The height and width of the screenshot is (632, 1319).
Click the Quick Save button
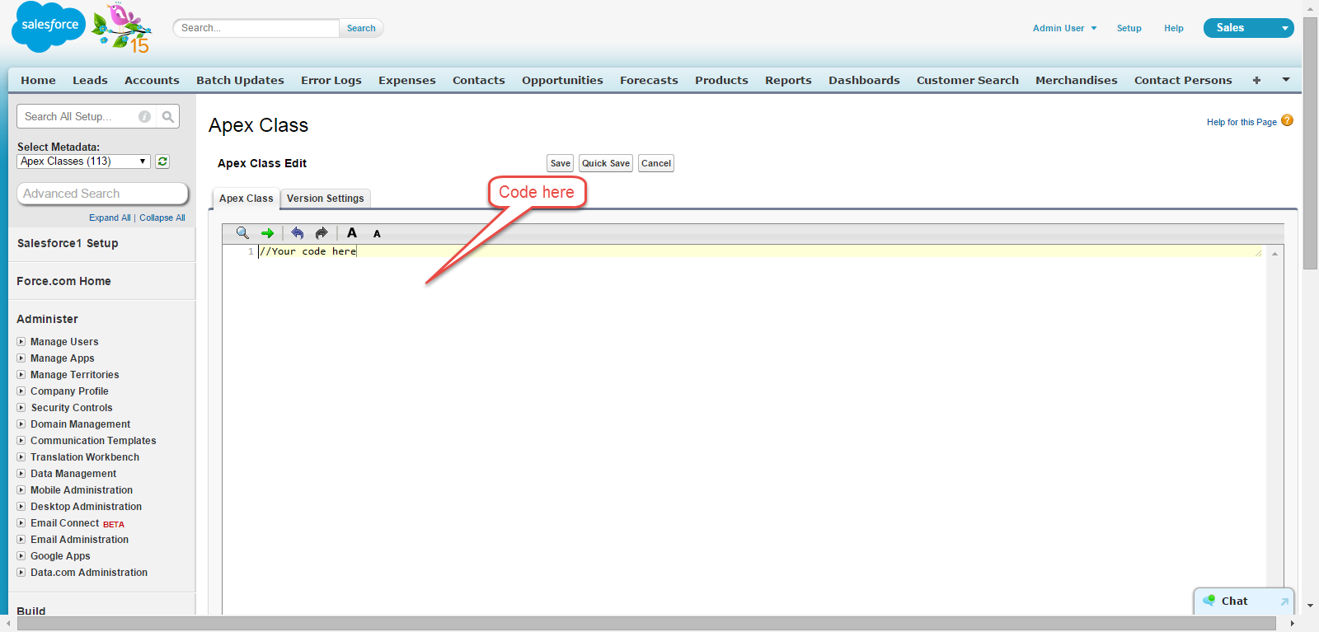[606, 163]
